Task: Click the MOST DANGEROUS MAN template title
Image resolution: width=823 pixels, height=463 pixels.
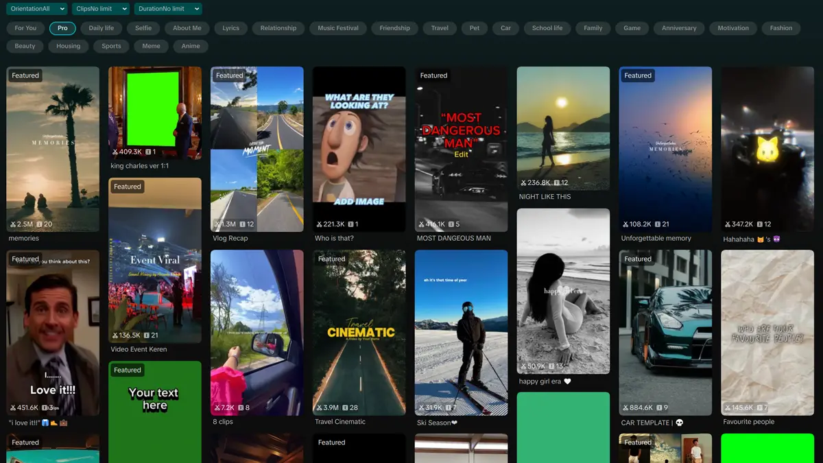Action: (x=454, y=238)
